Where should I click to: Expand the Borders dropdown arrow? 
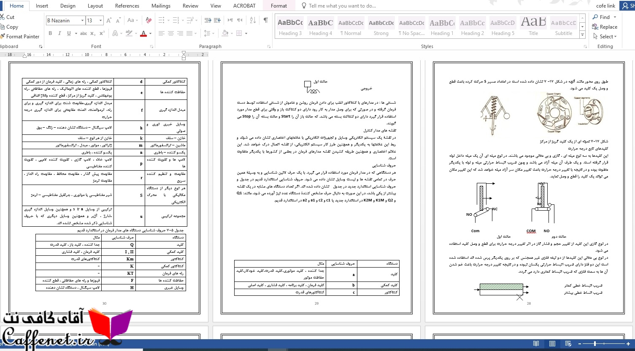[x=246, y=33]
